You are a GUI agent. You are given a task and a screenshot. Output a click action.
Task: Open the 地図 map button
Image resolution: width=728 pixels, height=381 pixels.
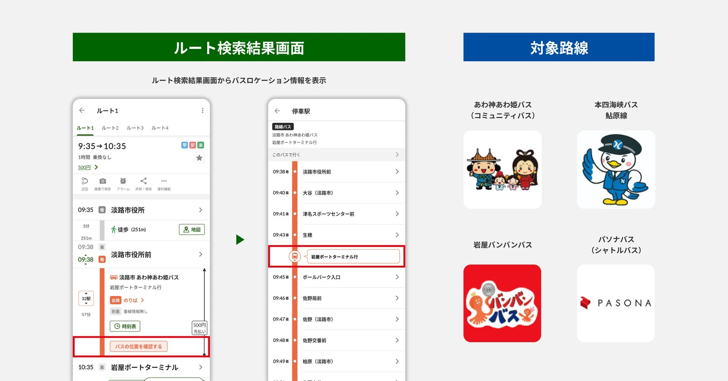pyautogui.click(x=192, y=229)
